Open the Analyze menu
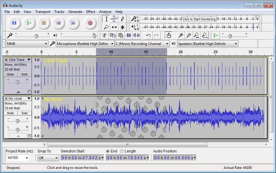 click(105, 12)
